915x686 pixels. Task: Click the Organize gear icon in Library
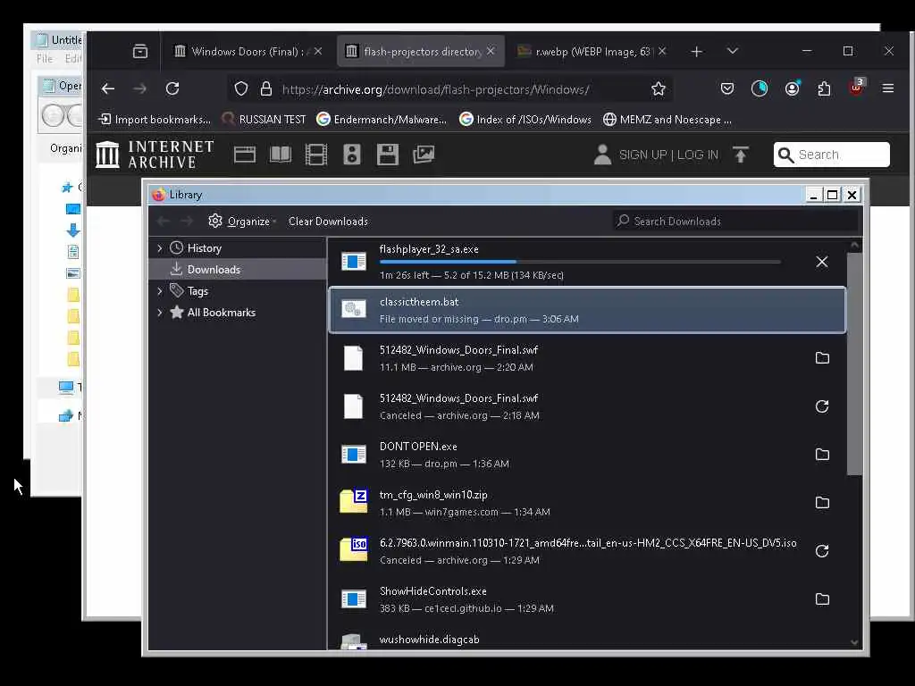pyautogui.click(x=214, y=221)
